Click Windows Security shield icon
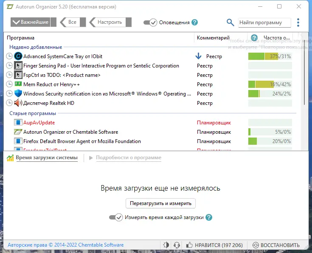Image resolution: width=312 pixels, height=253 pixels. [x=18, y=93]
